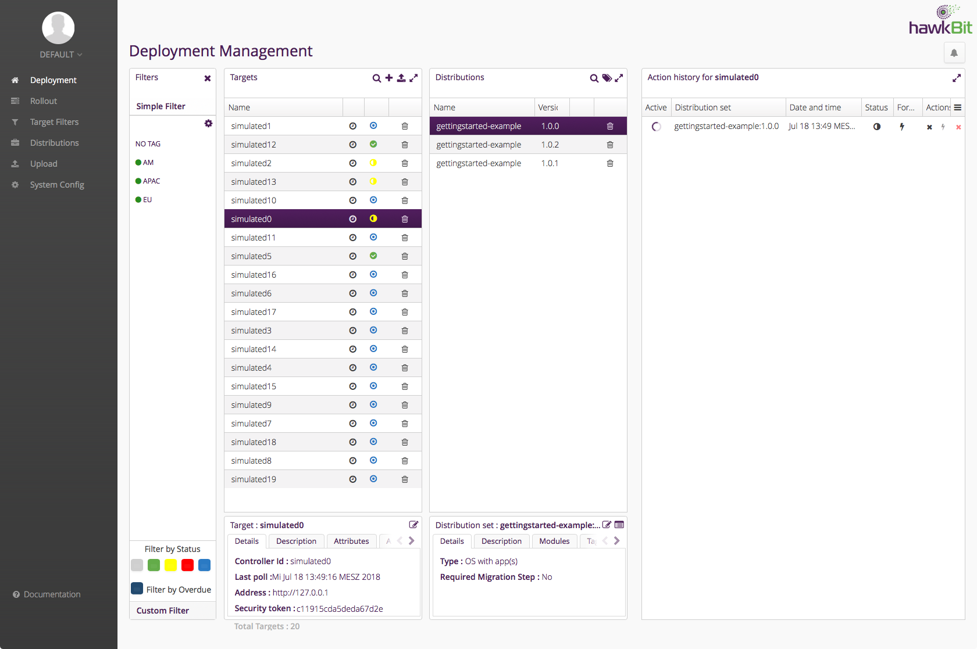Filter targets by EU tag
The width and height of the screenshot is (977, 649).
point(144,200)
